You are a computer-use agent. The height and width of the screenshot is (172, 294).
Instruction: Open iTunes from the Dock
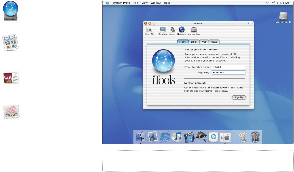[x=177, y=137]
